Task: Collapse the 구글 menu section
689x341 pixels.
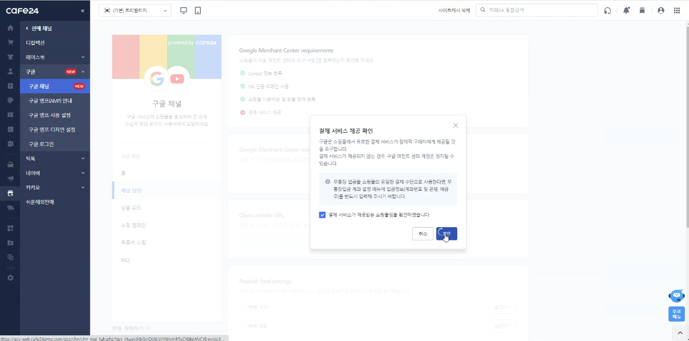Action: pyautogui.click(x=55, y=72)
